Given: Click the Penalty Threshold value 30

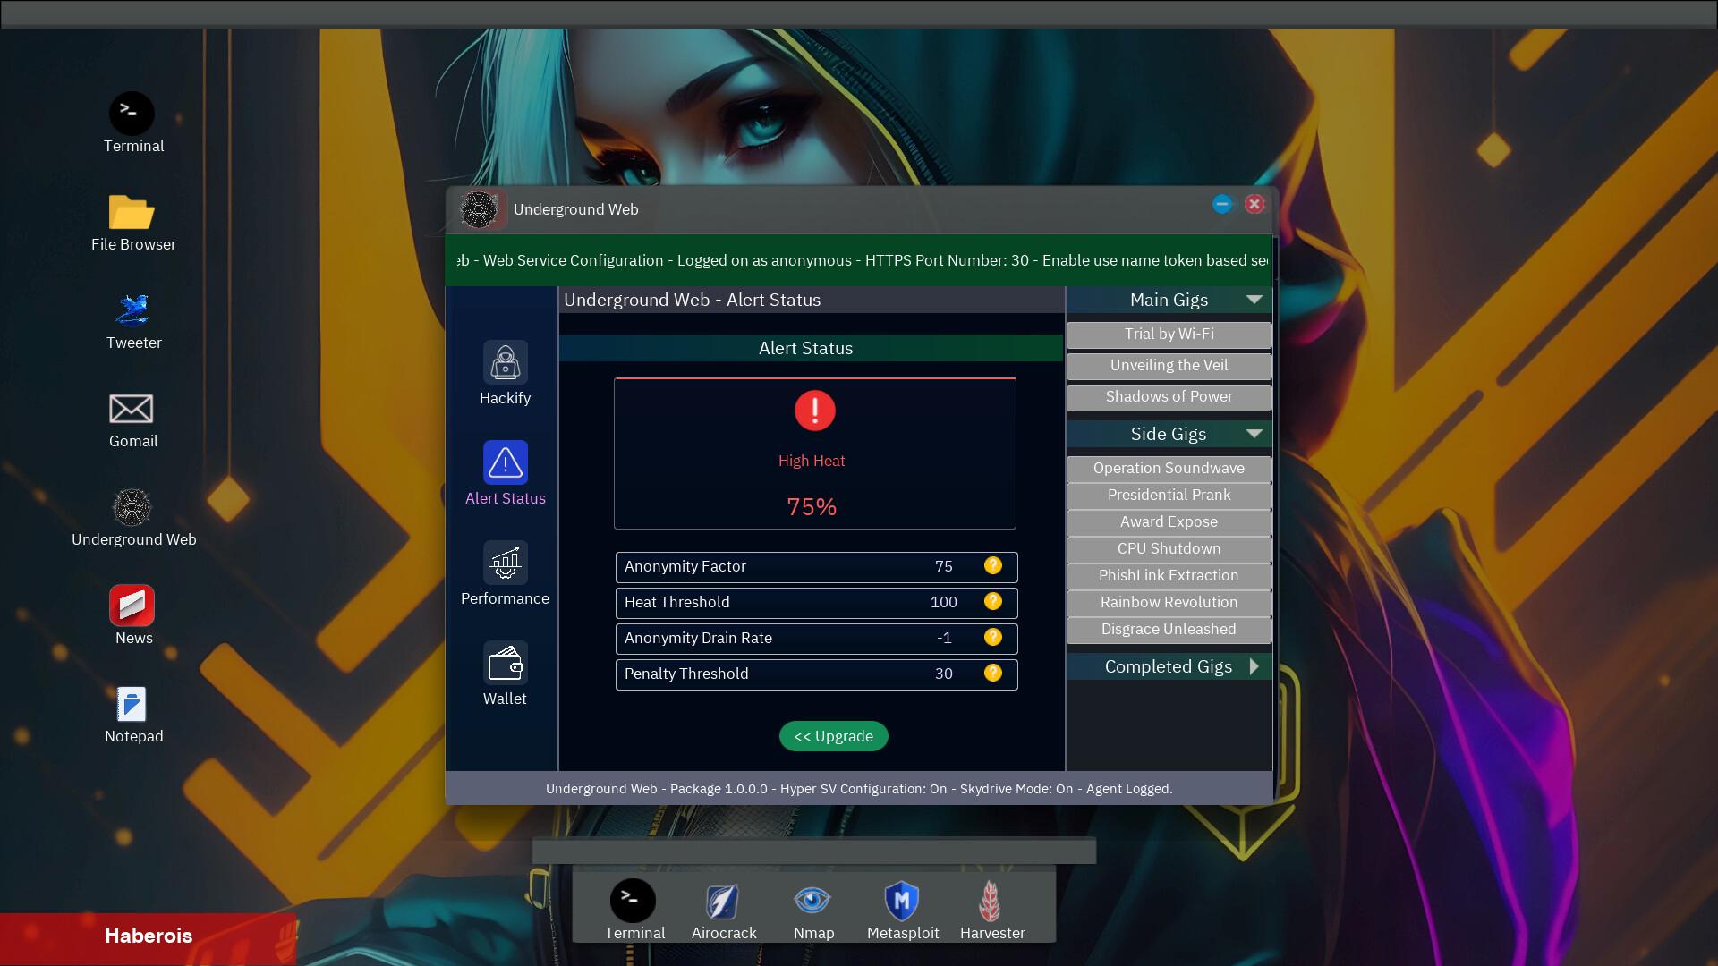Looking at the screenshot, I should pos(943,674).
